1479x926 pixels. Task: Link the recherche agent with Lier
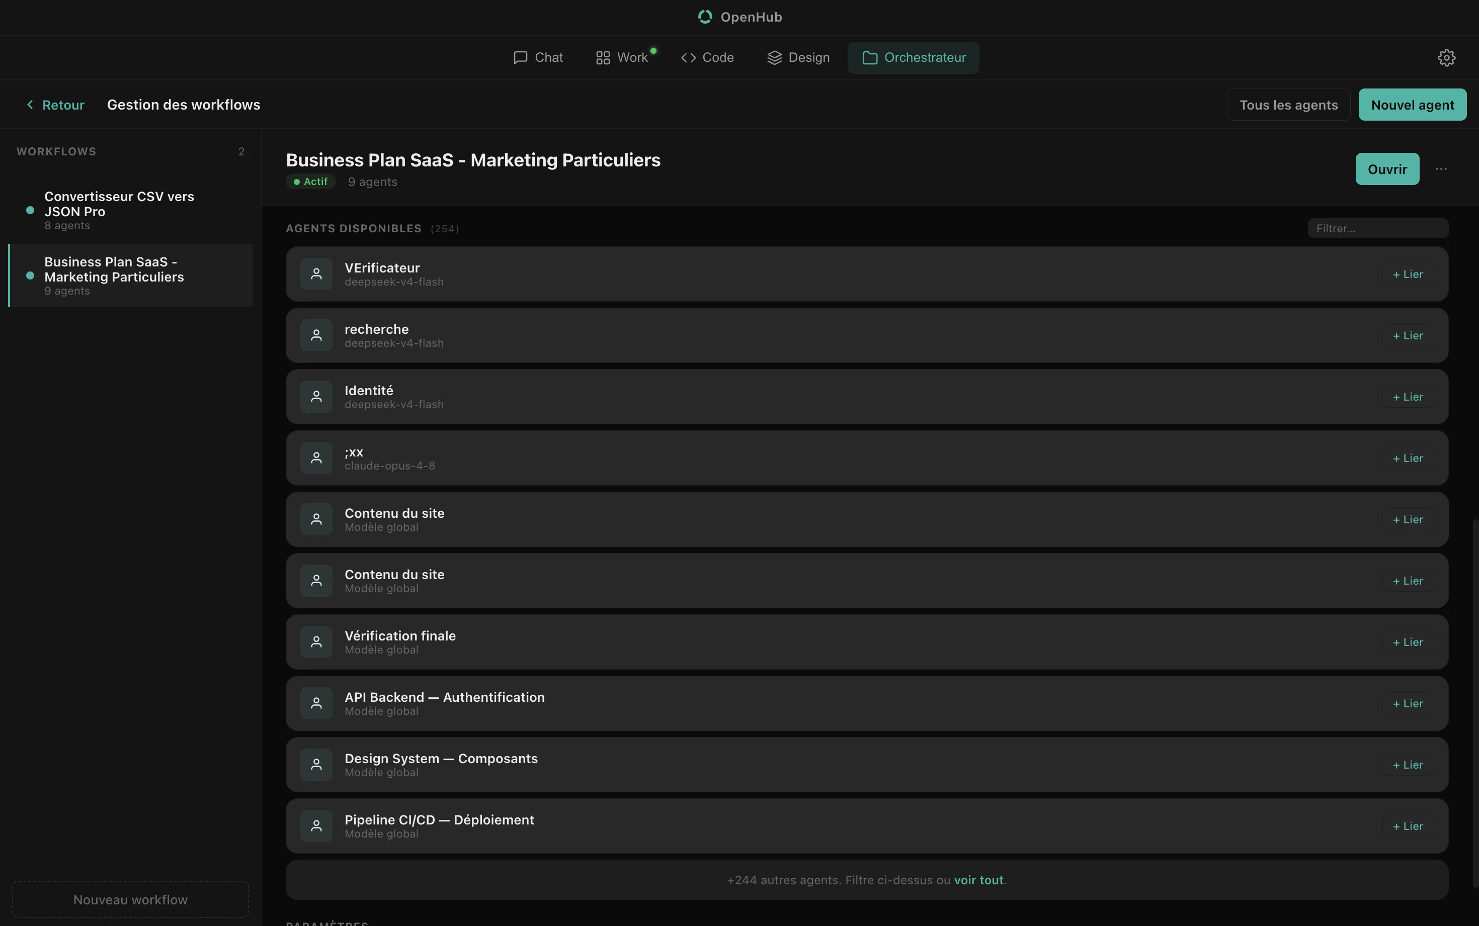point(1408,335)
